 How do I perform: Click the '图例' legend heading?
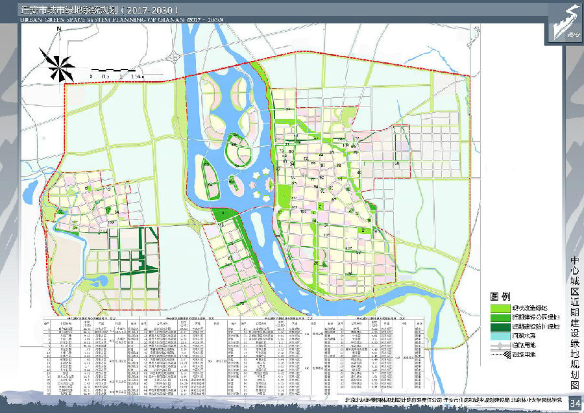point(501,295)
